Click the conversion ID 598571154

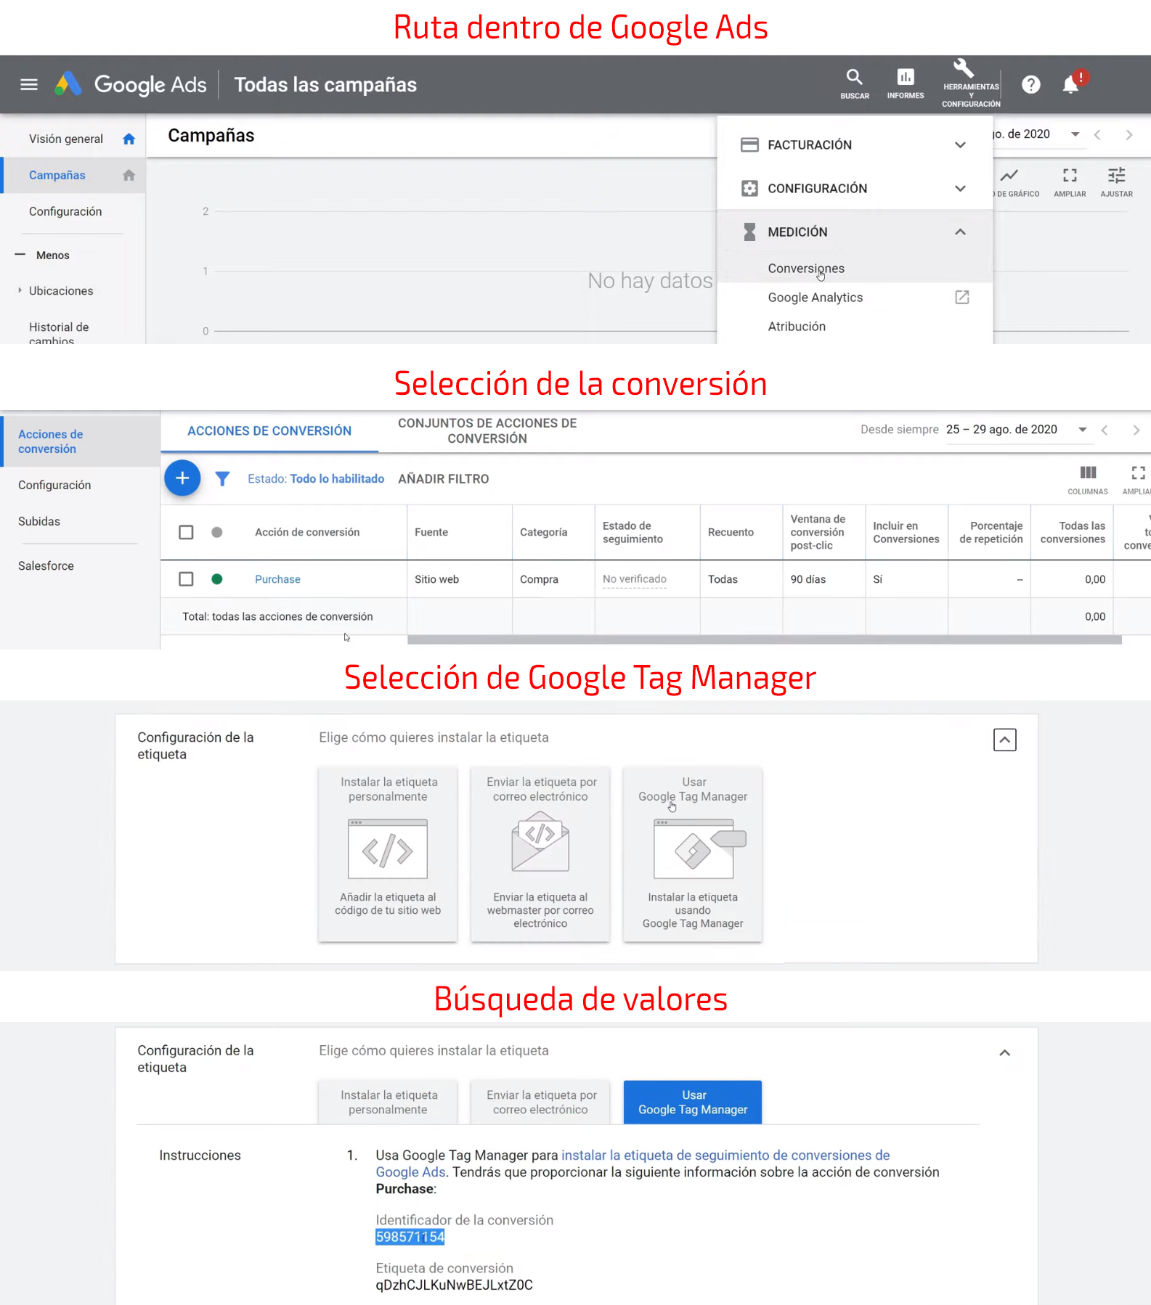point(410,1237)
